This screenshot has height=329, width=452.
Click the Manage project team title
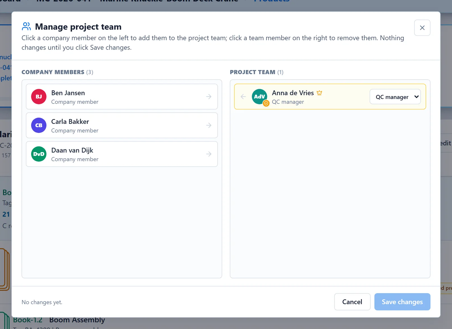click(78, 27)
